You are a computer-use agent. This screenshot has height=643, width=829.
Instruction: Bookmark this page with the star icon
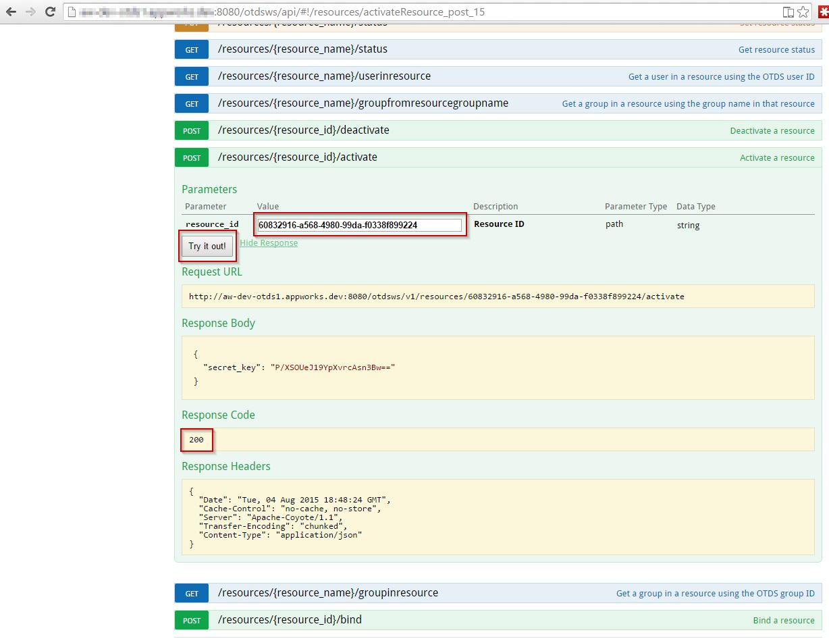[x=803, y=12]
